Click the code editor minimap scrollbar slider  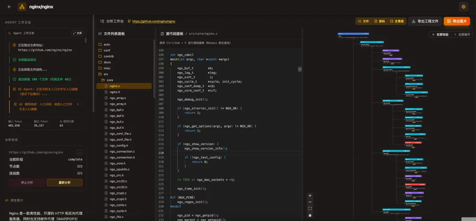coord(300,69)
